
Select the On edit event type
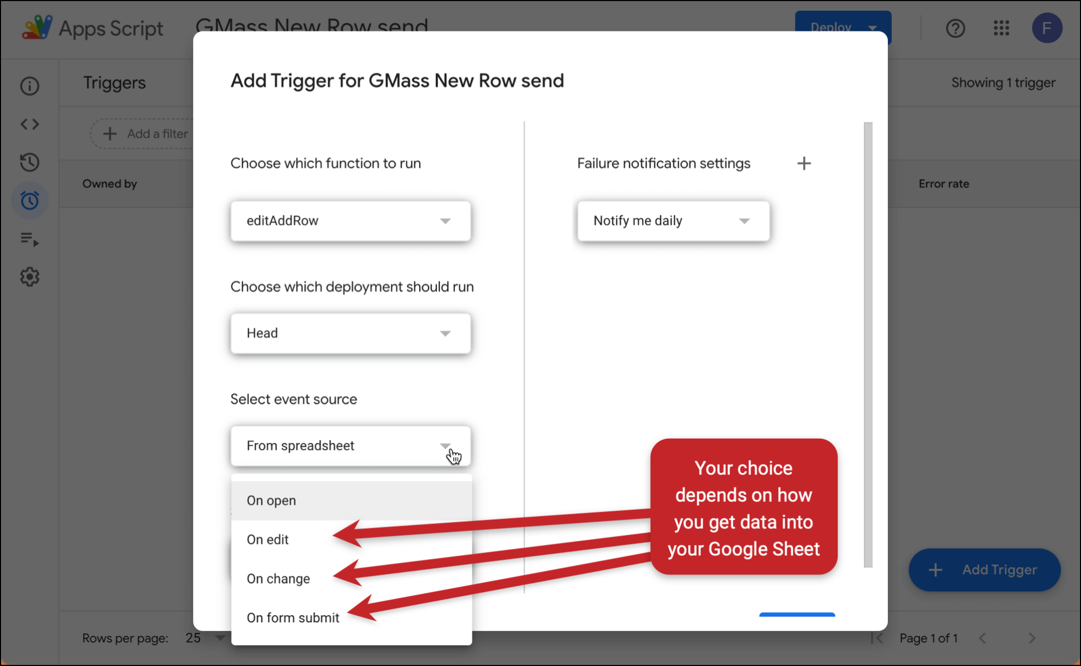tap(352, 540)
